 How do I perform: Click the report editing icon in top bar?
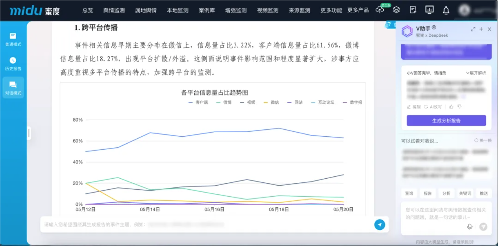pyautogui.click(x=413, y=10)
